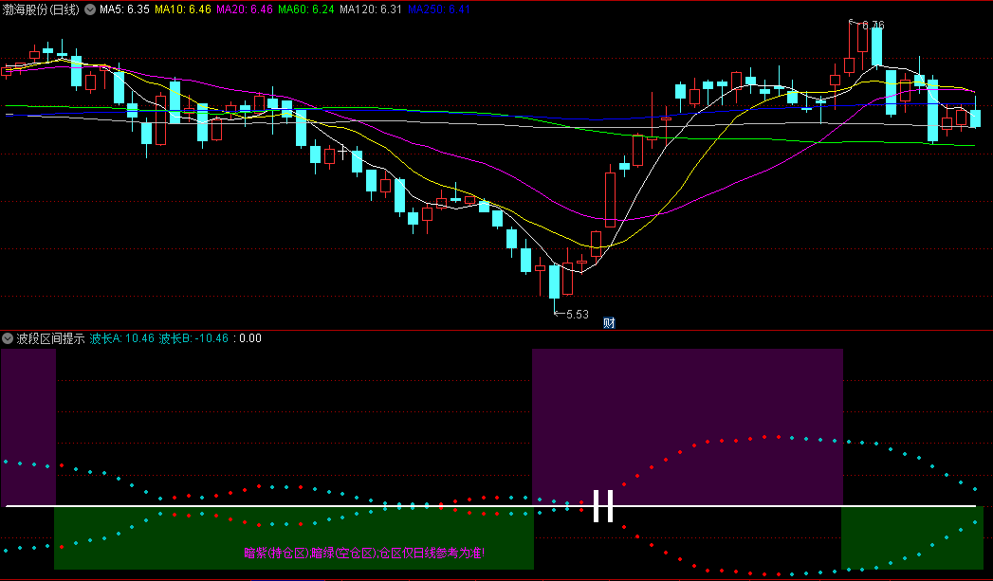The image size is (993, 581).
Task: Click the 5.53 low price annotation
Action: pyautogui.click(x=571, y=314)
